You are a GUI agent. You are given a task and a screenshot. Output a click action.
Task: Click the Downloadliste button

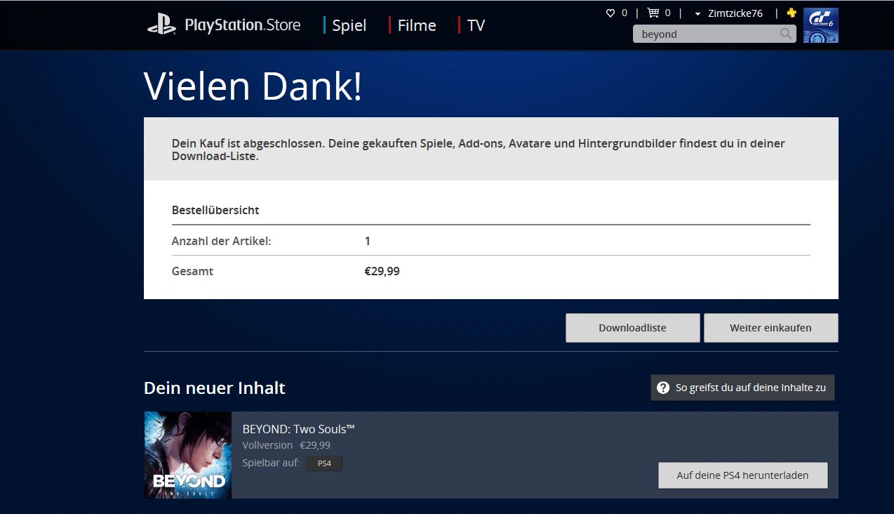tap(633, 328)
